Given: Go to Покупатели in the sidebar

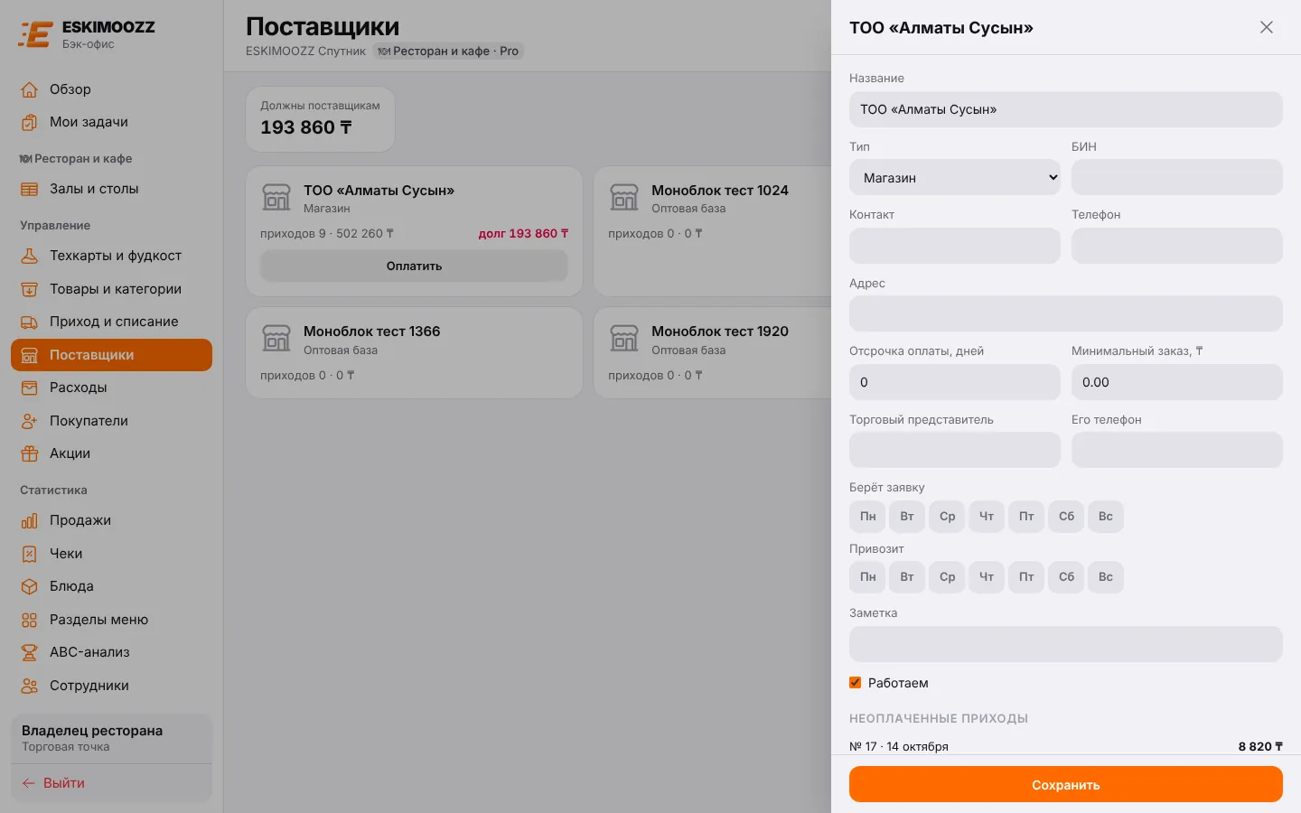Looking at the screenshot, I should click(x=111, y=421).
